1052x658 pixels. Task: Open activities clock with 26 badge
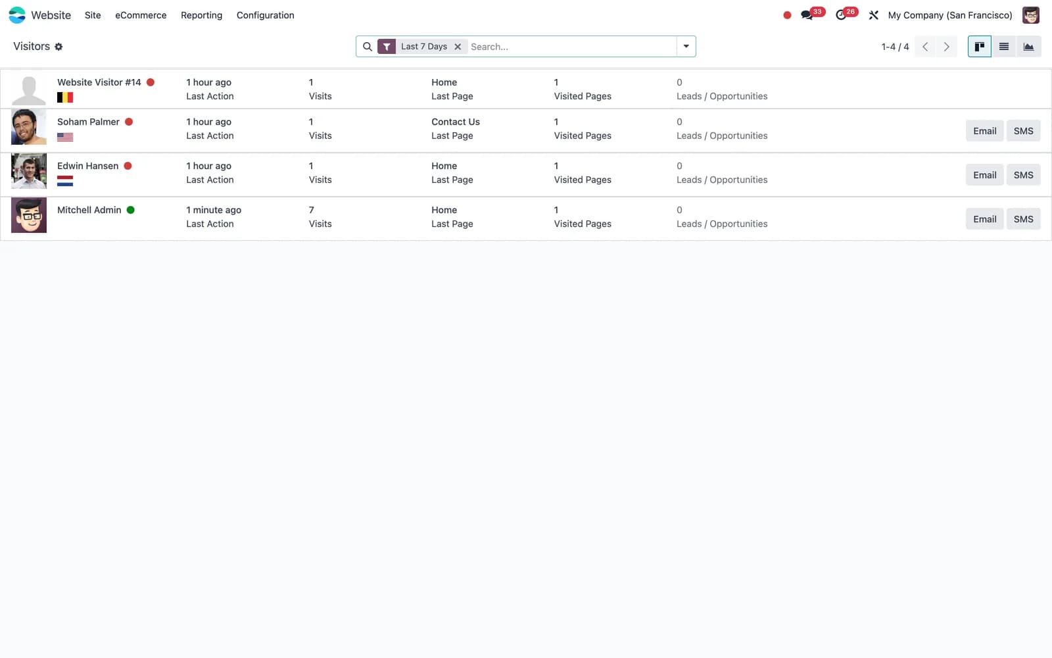pos(846,14)
